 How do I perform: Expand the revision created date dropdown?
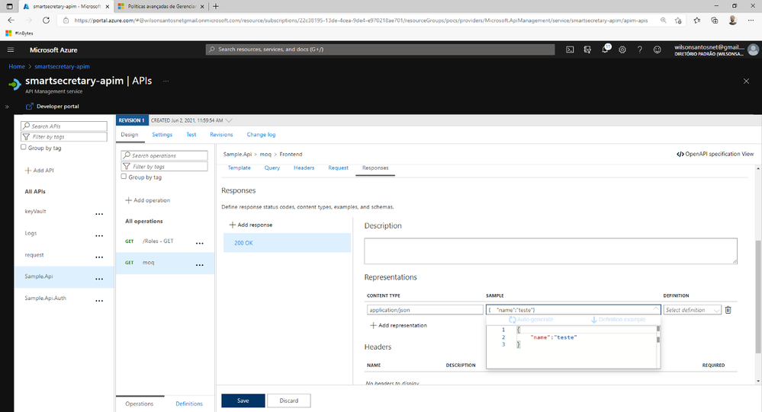coord(229,120)
